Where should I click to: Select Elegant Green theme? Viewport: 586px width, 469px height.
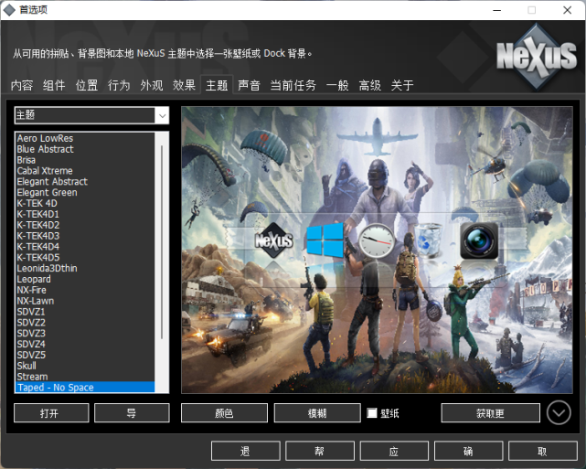tap(84, 193)
